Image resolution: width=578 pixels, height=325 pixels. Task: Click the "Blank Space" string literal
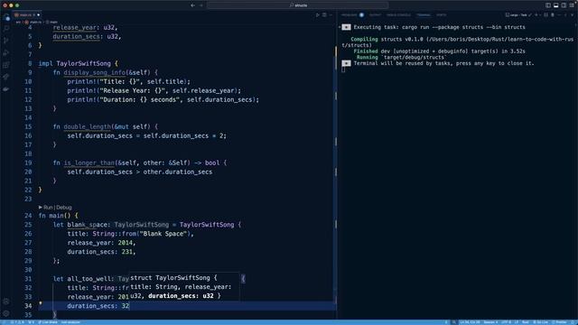(x=163, y=234)
